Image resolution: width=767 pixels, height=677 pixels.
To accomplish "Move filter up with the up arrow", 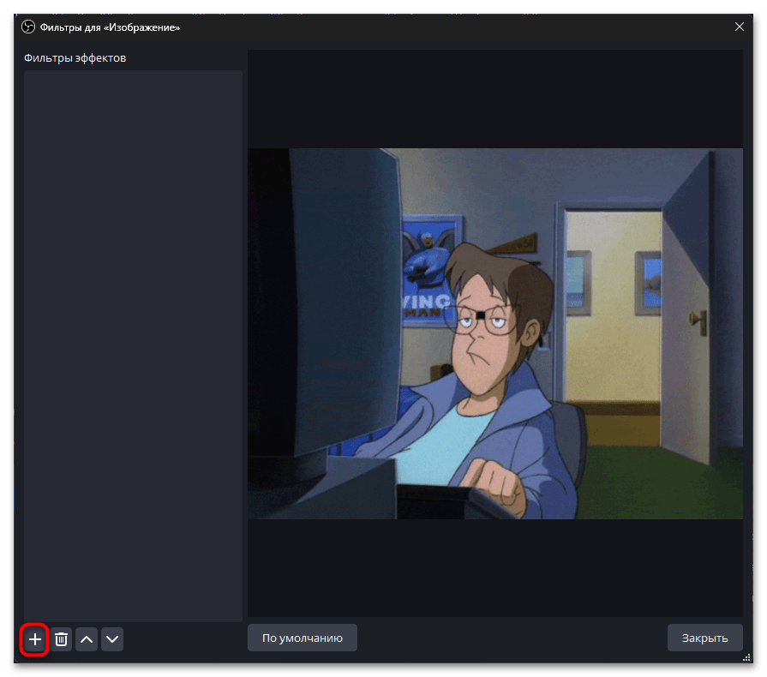I will (87, 638).
